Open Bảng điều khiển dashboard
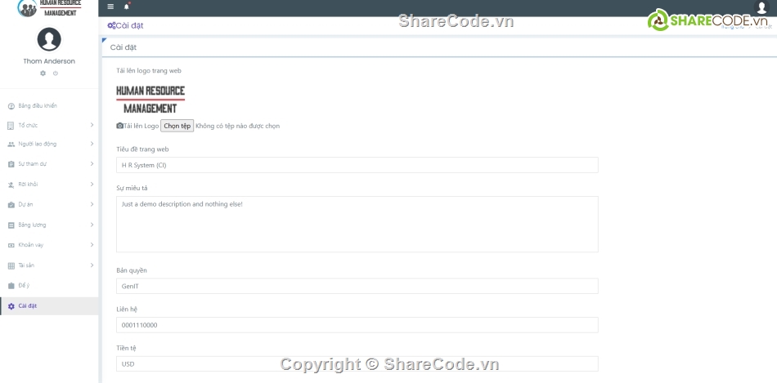Image resolution: width=777 pixels, height=383 pixels. 38,105
